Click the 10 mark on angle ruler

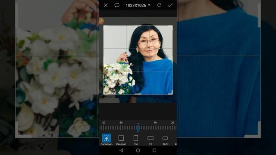[155, 122]
